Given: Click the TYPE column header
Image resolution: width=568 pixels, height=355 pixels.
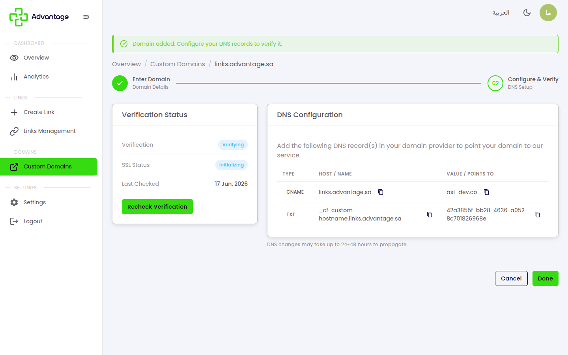Looking at the screenshot, I should (288, 174).
